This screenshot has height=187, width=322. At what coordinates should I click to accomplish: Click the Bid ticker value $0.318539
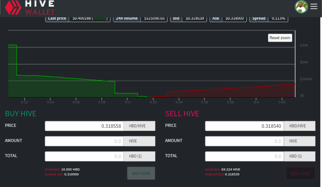(195, 18)
